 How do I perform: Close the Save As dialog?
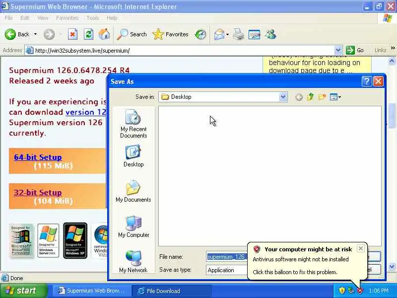378,81
